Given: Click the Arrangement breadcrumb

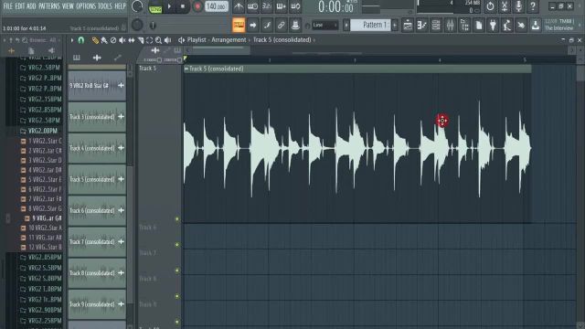Looking at the screenshot, I should coord(229,40).
